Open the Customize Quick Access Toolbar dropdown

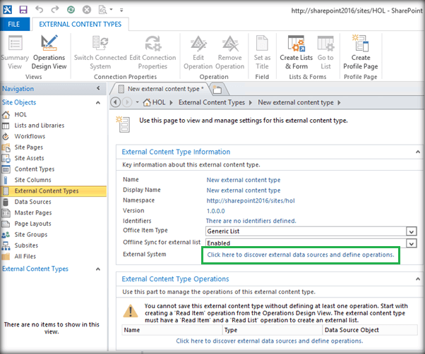click(121, 10)
